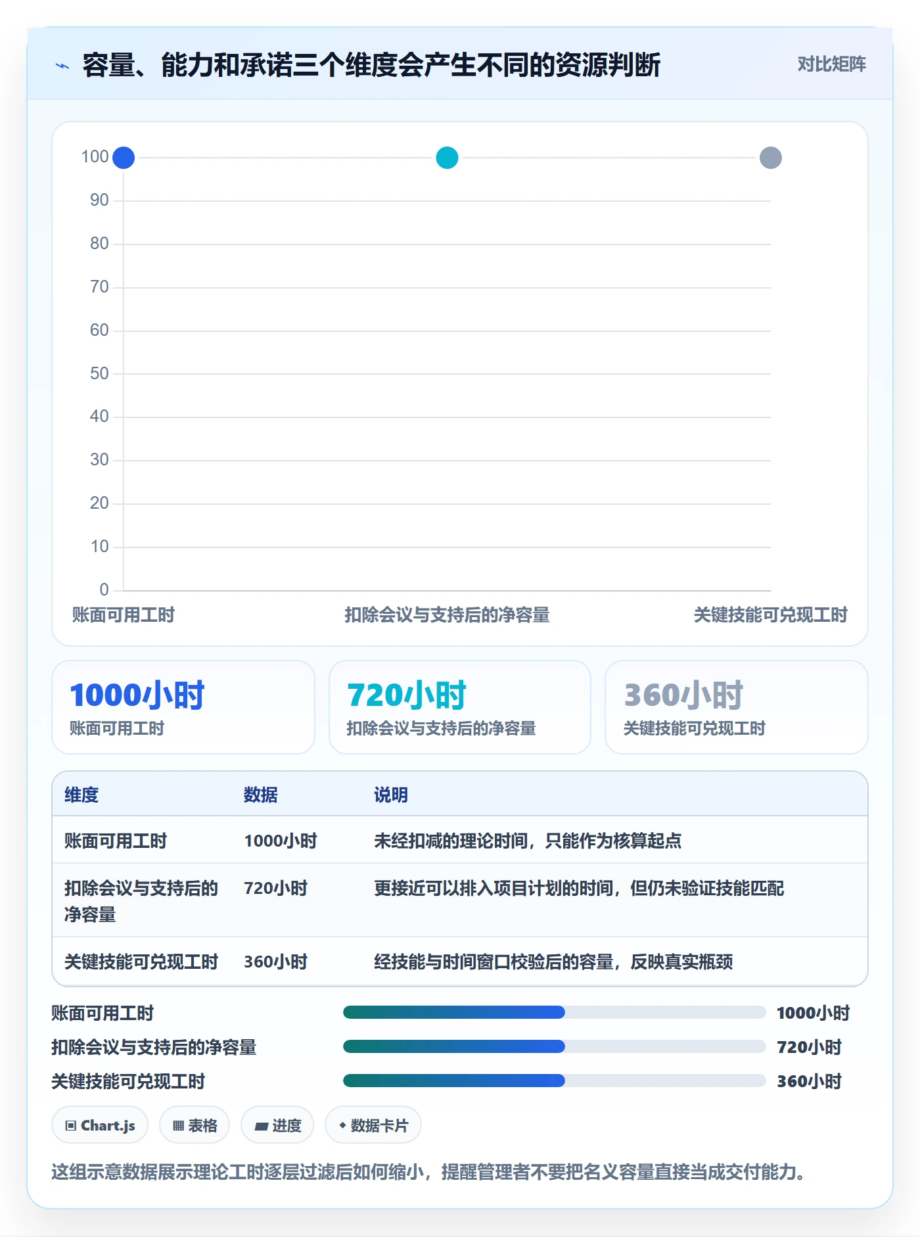Open the 1000小时 data card
The height and width of the screenshot is (1237, 920).
[x=183, y=707]
